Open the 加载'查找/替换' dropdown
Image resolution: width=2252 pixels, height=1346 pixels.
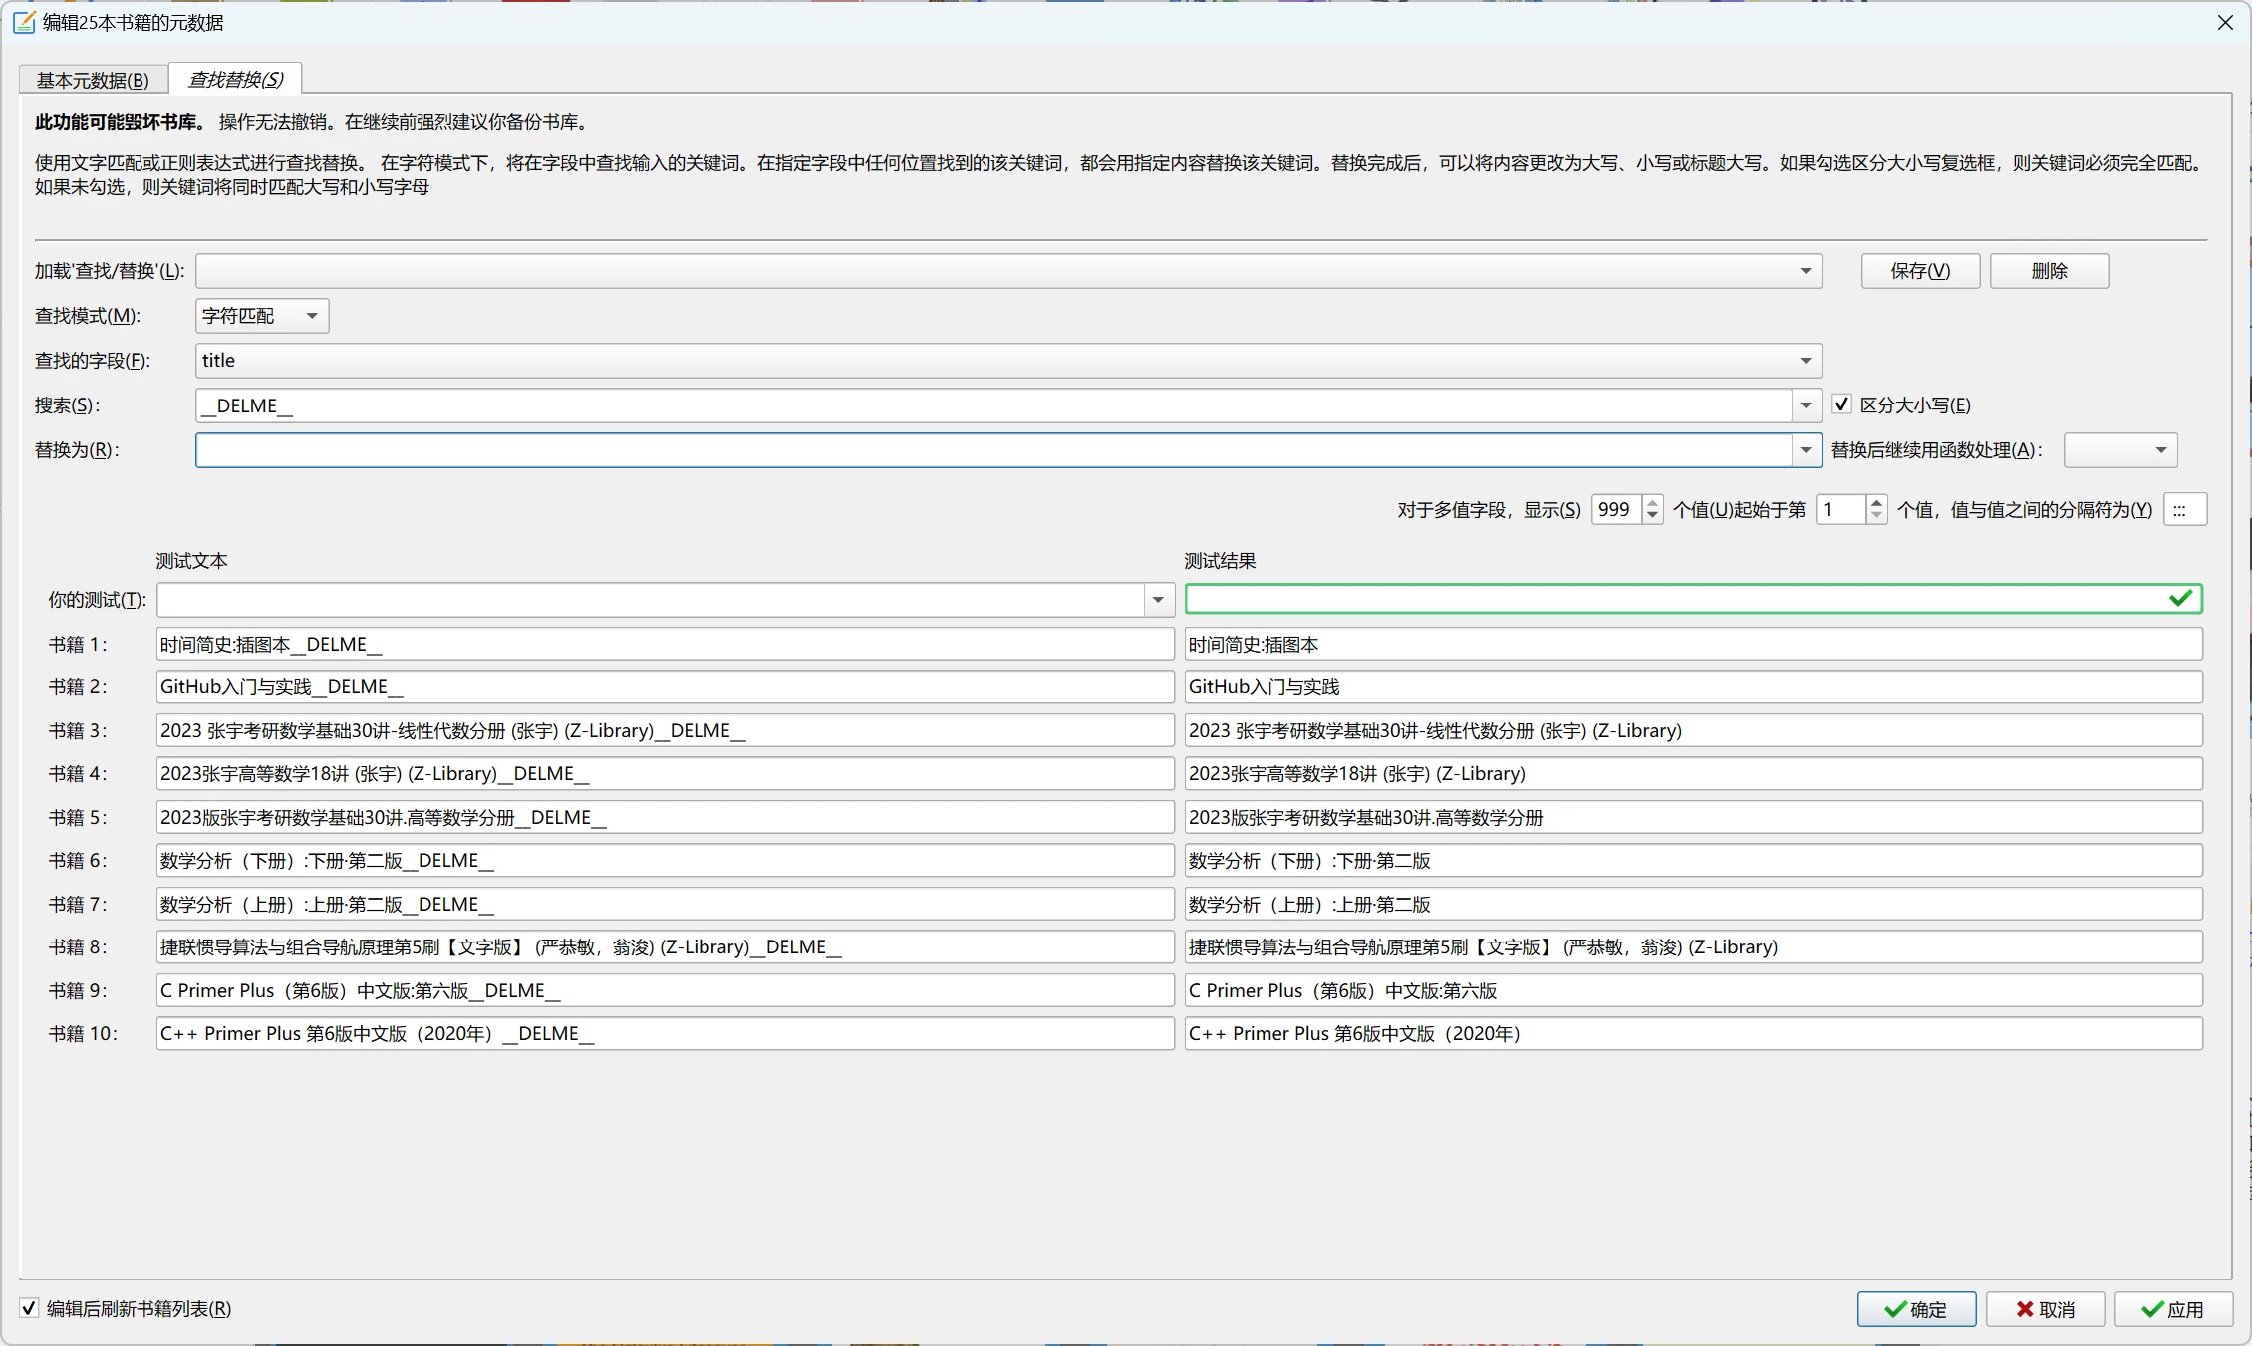tap(1008, 271)
